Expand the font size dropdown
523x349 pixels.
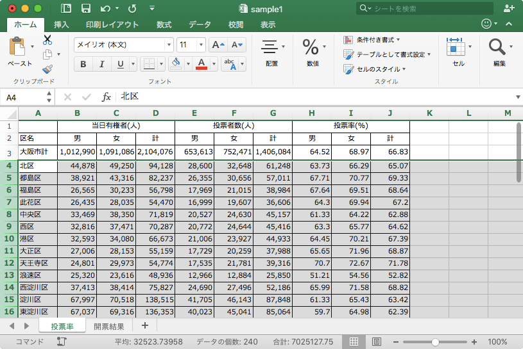pos(202,45)
